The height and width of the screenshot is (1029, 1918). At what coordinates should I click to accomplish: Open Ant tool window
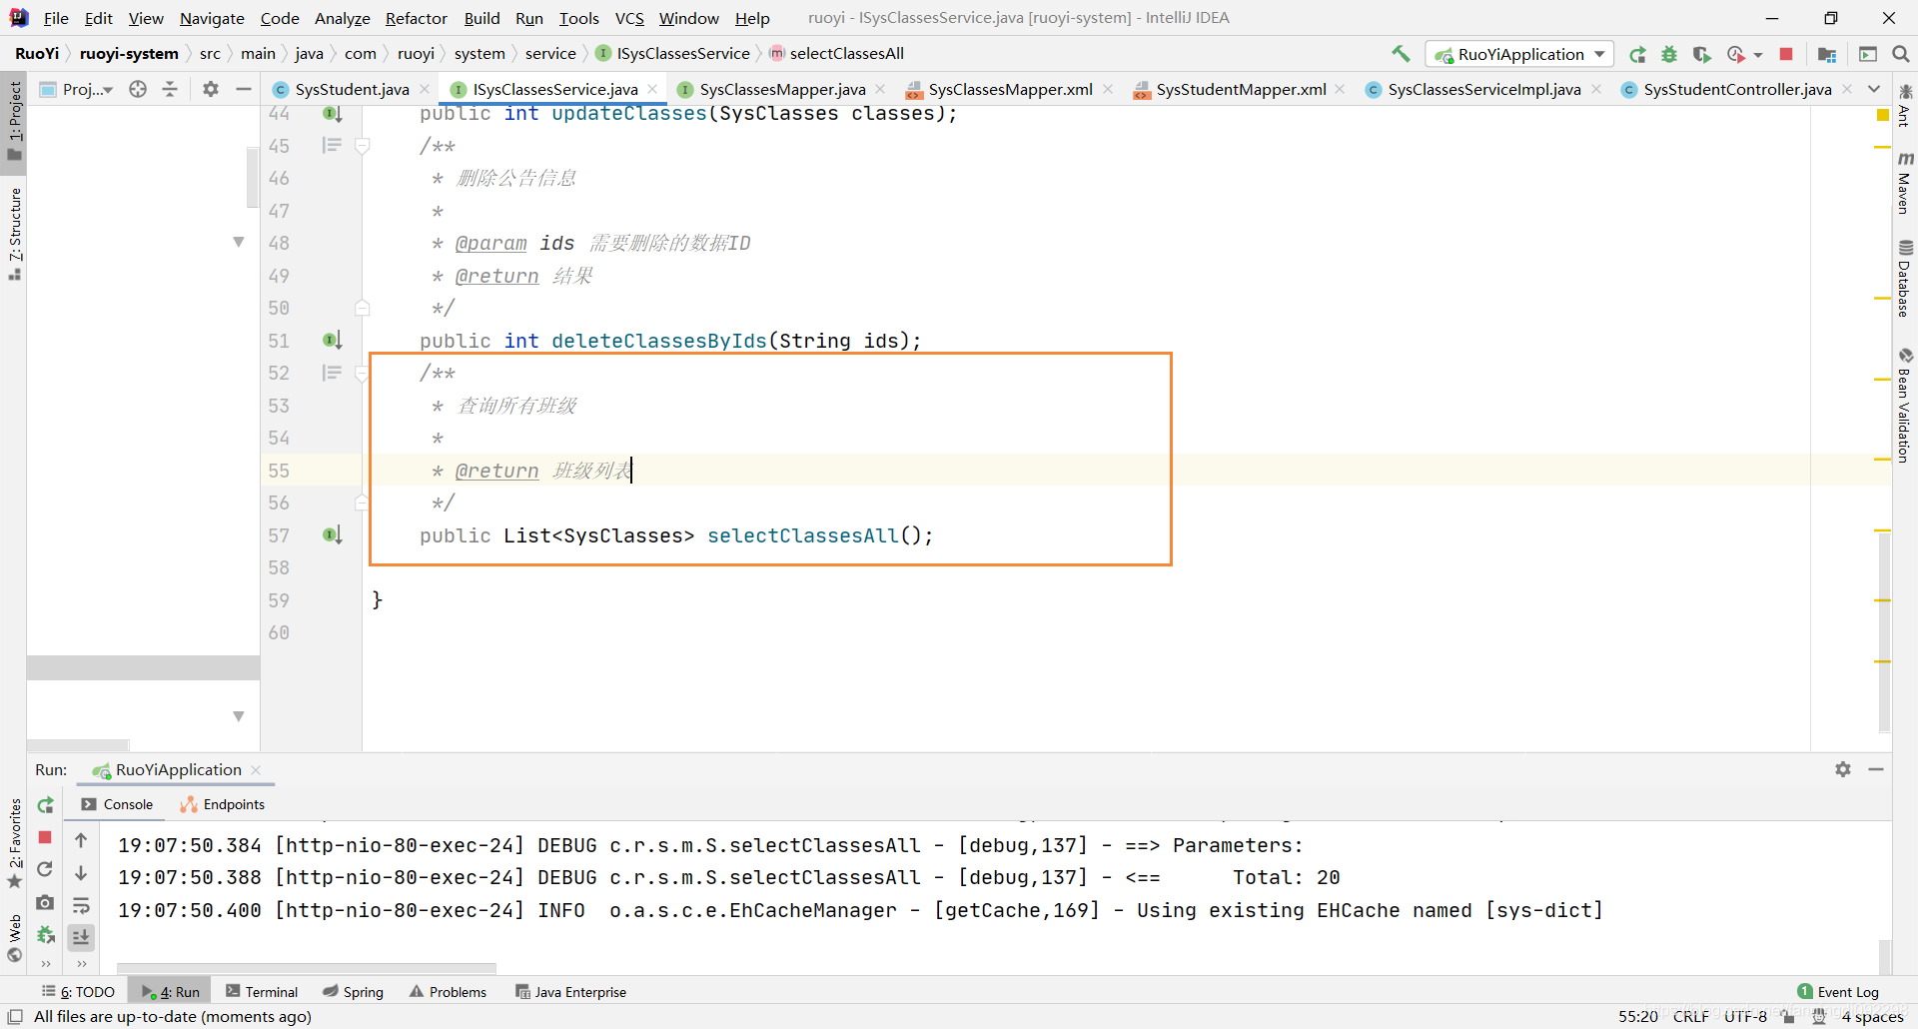(x=1905, y=106)
